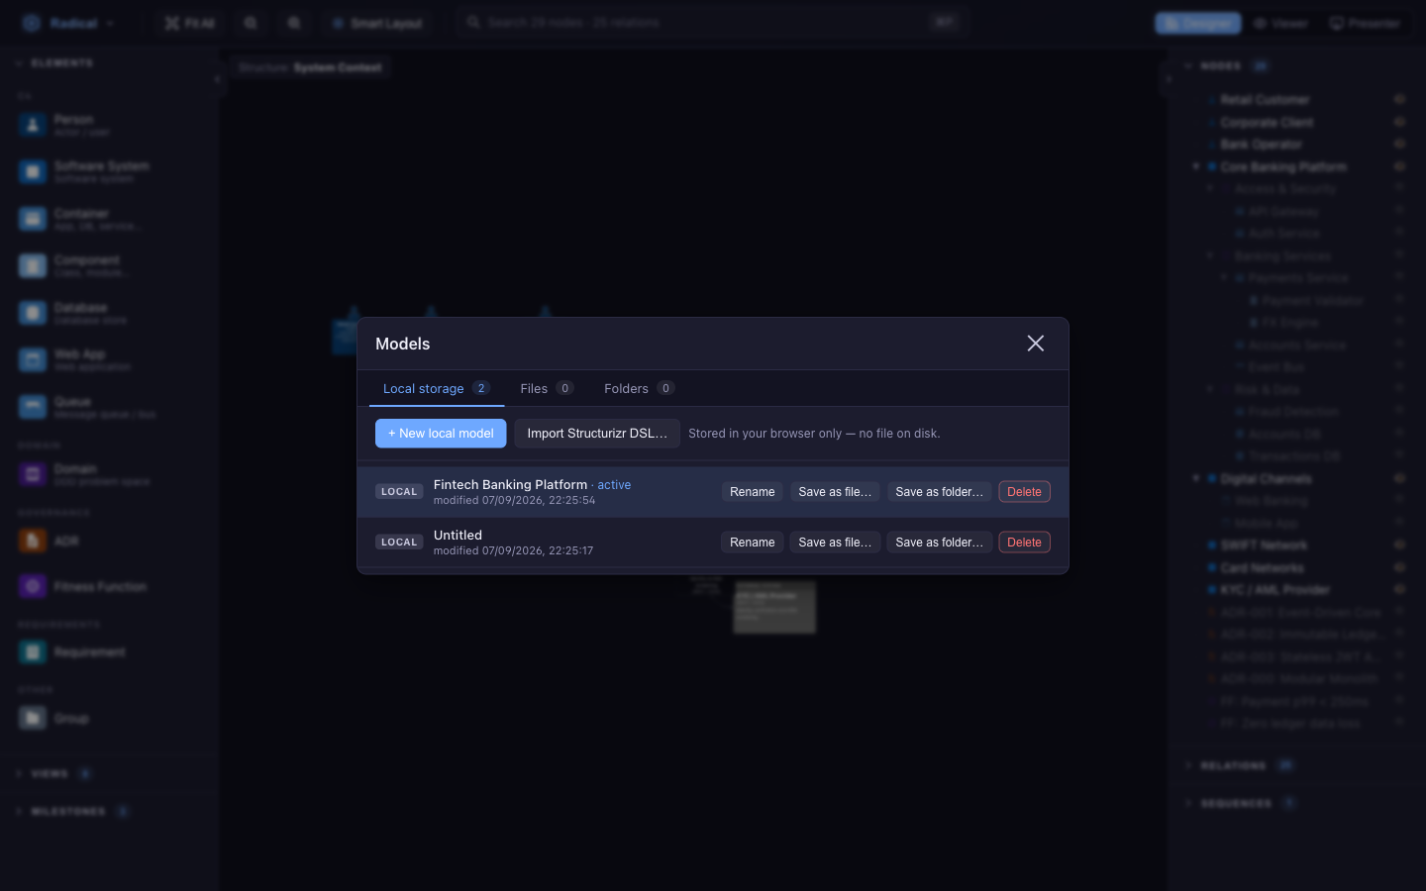Switch to Designer mode

1197,23
